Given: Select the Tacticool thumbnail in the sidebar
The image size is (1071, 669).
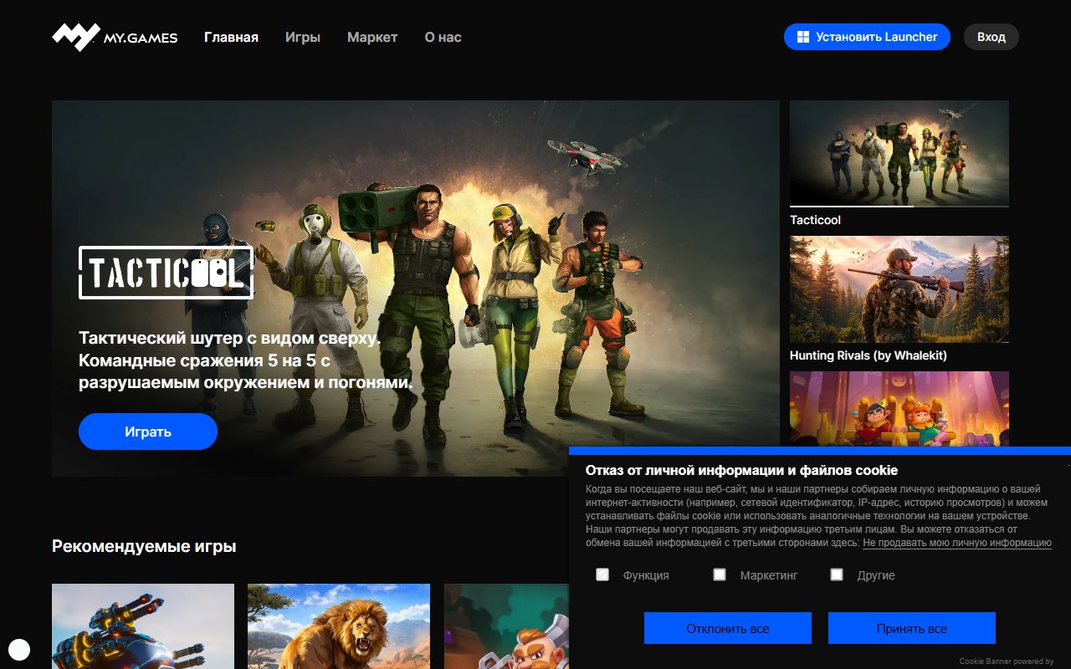Looking at the screenshot, I should point(899,153).
